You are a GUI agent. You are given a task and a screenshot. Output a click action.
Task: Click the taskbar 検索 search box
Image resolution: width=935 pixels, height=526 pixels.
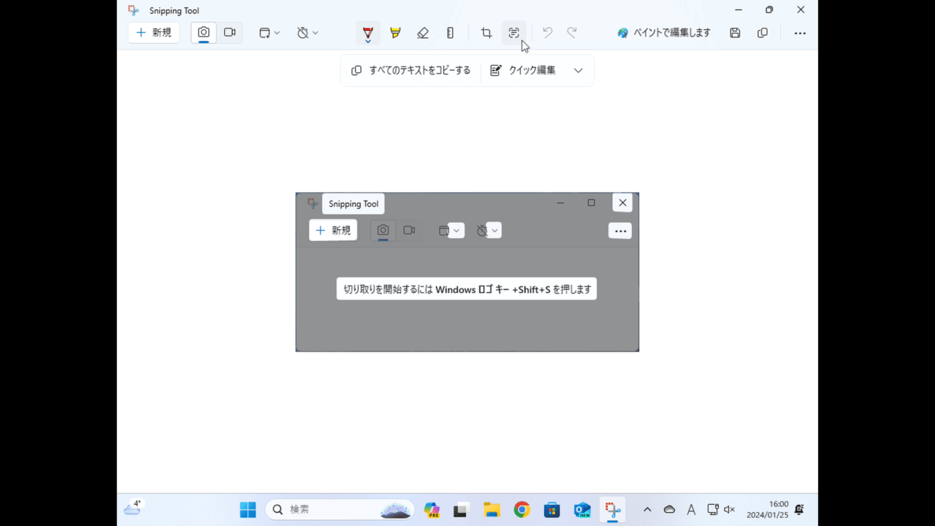click(340, 510)
